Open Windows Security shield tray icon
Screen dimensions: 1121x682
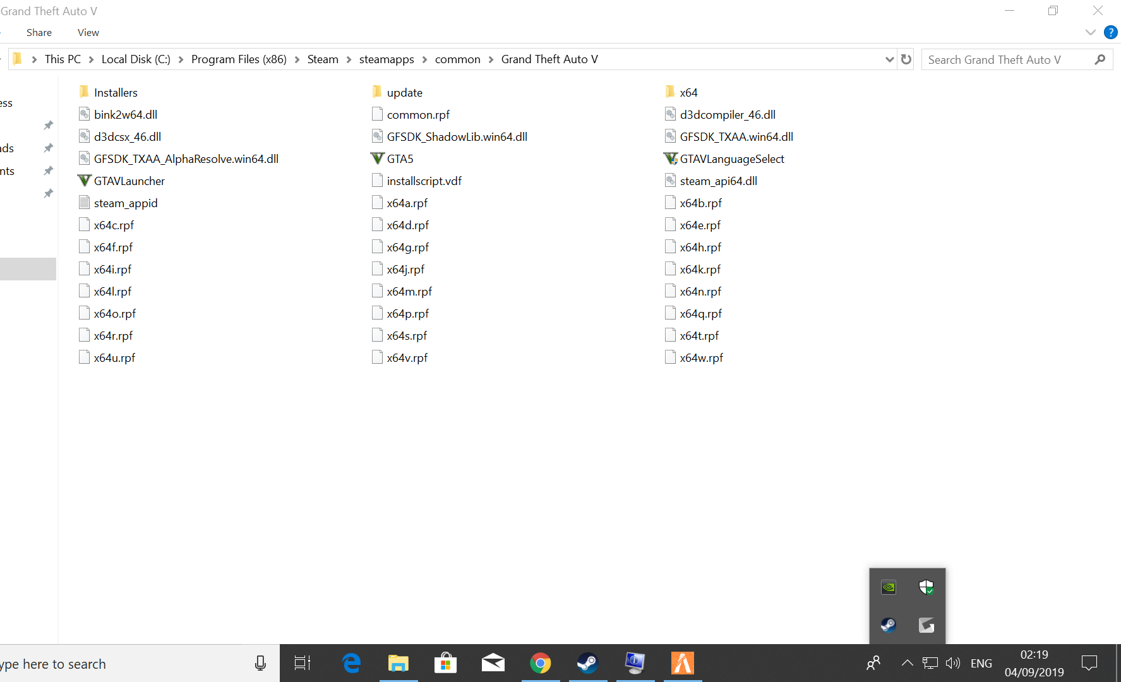[926, 587]
